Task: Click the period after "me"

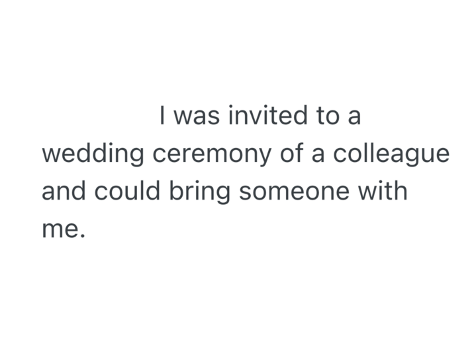Action: pos(83,235)
